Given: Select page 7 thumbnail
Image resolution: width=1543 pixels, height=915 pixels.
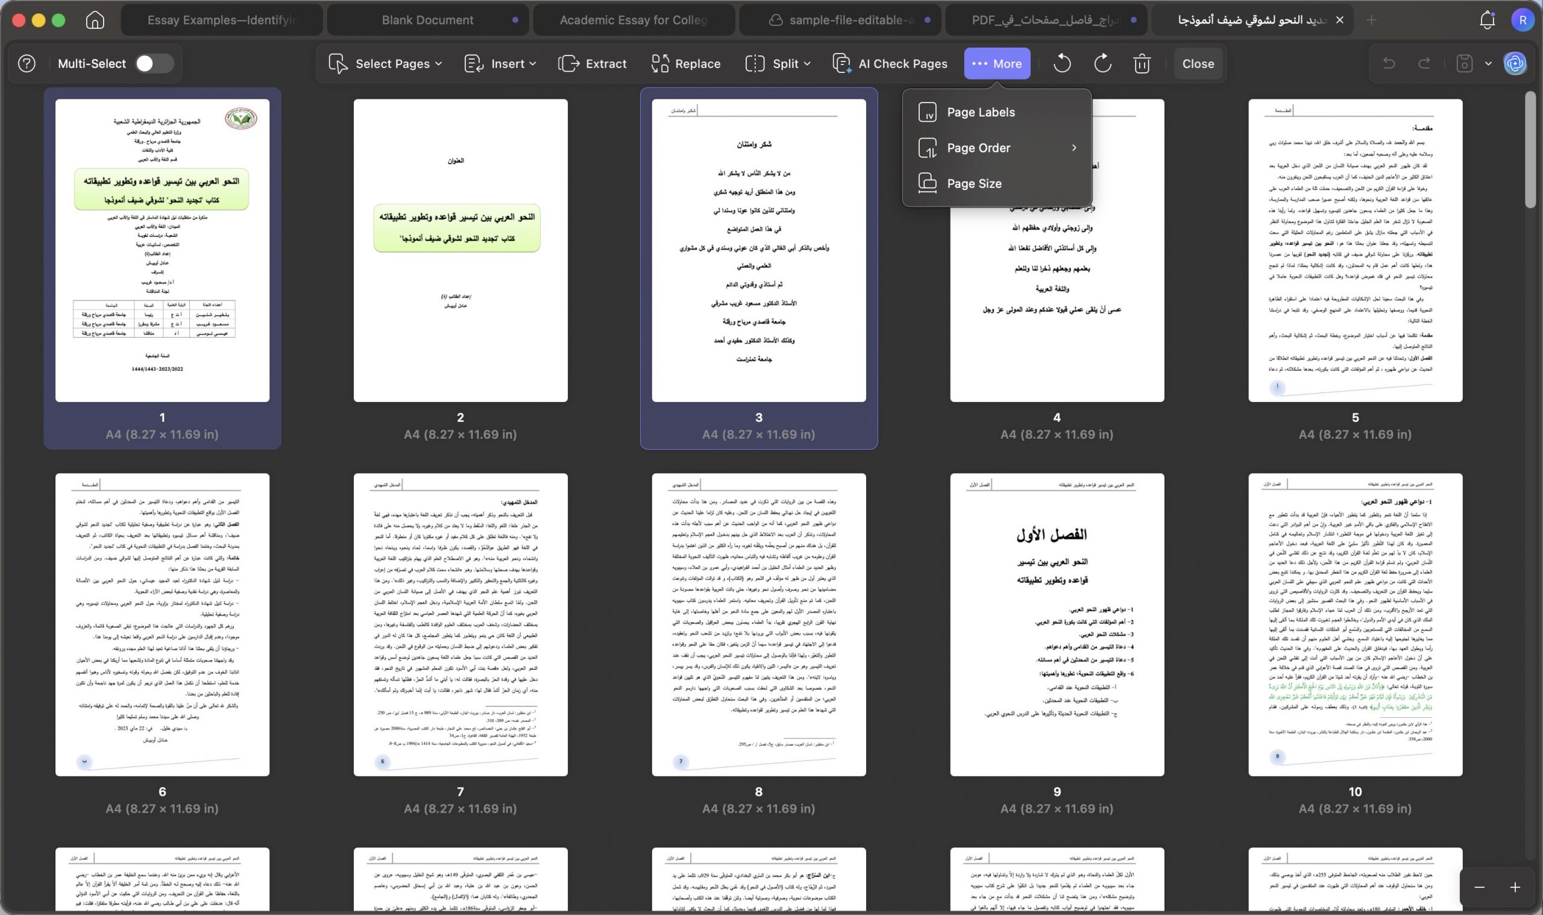Looking at the screenshot, I should coord(460,624).
